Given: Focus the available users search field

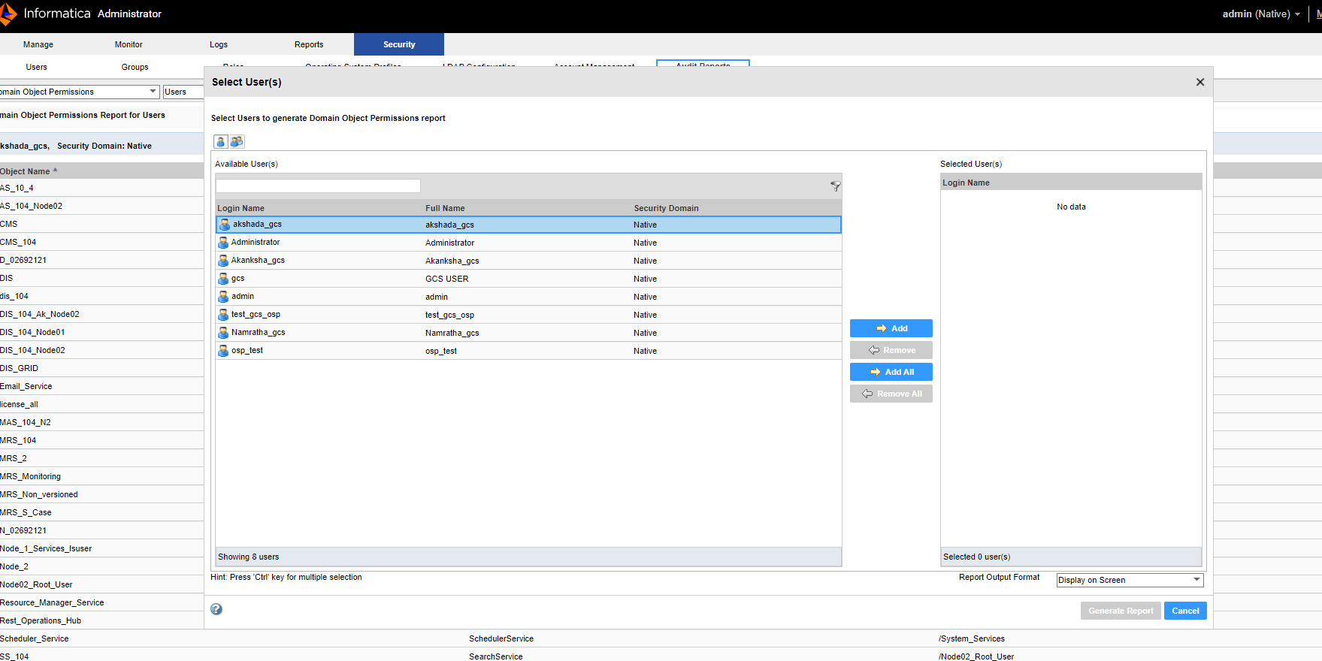Looking at the screenshot, I should point(318,186).
